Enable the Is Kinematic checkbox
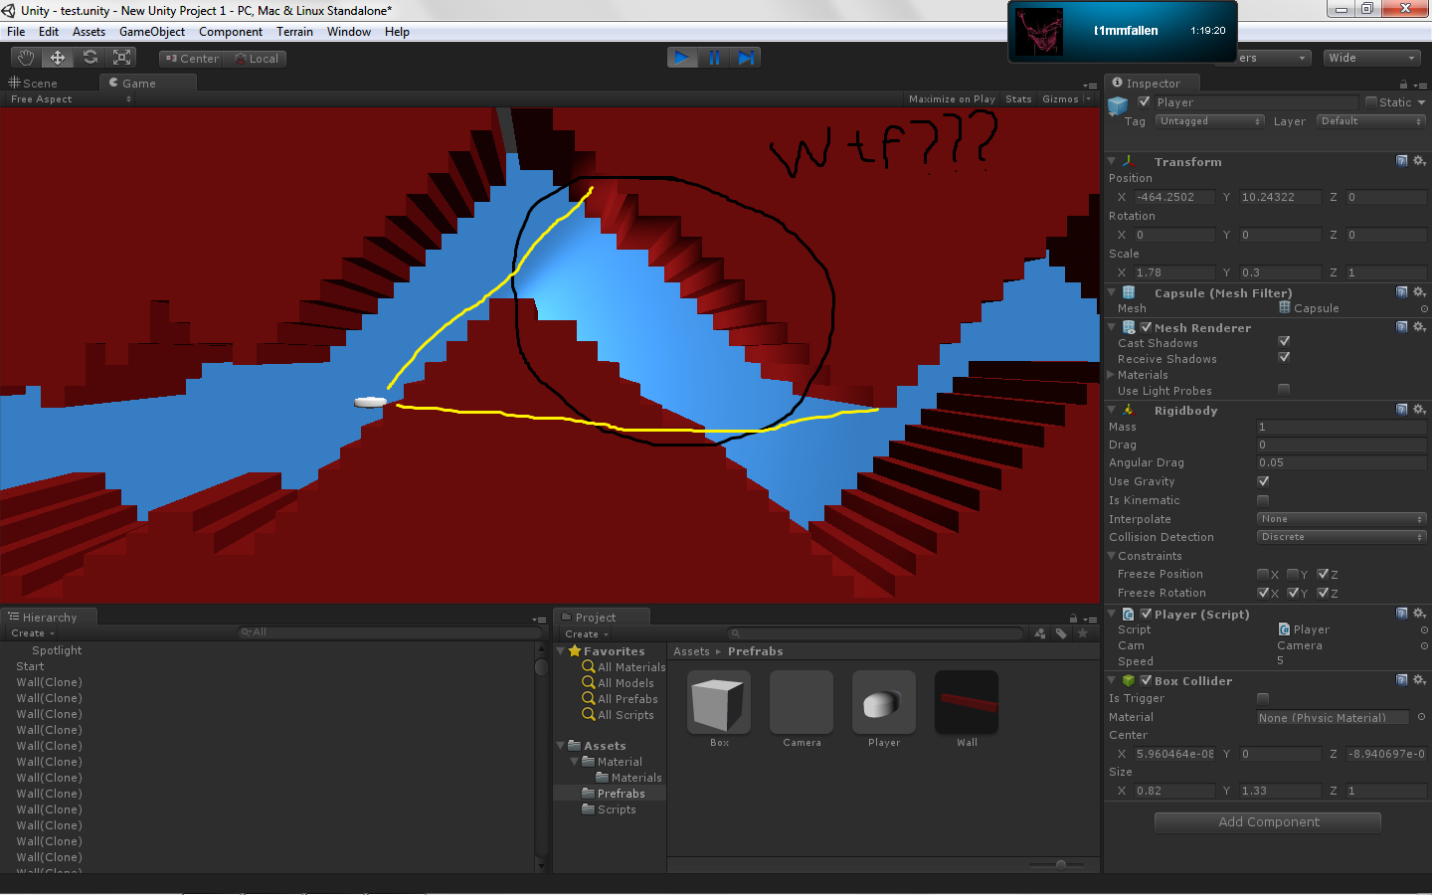1432x895 pixels. click(x=1263, y=500)
